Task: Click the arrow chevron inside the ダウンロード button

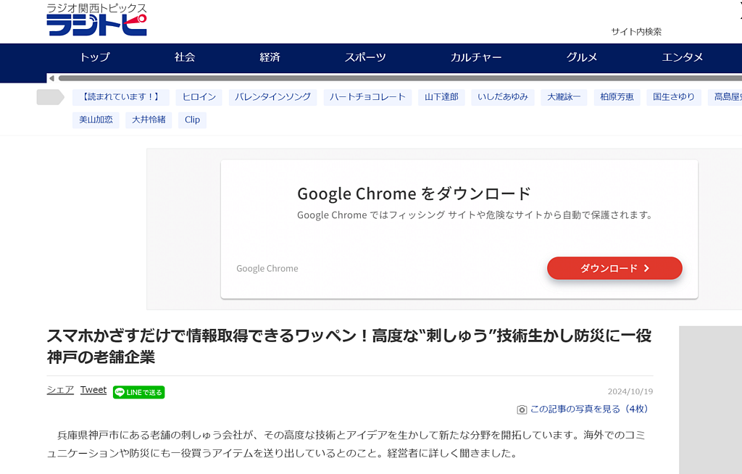Action: click(x=646, y=268)
